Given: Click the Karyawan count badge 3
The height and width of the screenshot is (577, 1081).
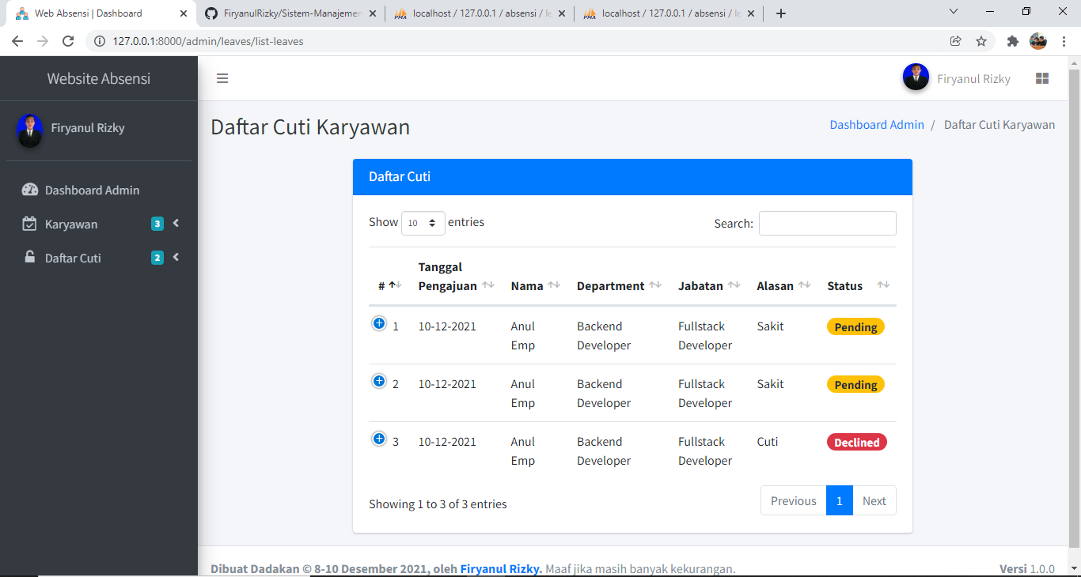Looking at the screenshot, I should (157, 224).
